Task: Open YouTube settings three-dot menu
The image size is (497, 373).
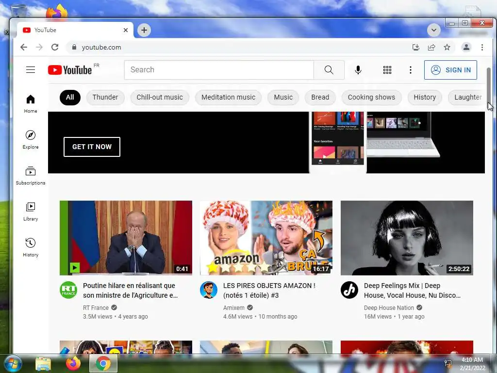Action: [x=411, y=70]
